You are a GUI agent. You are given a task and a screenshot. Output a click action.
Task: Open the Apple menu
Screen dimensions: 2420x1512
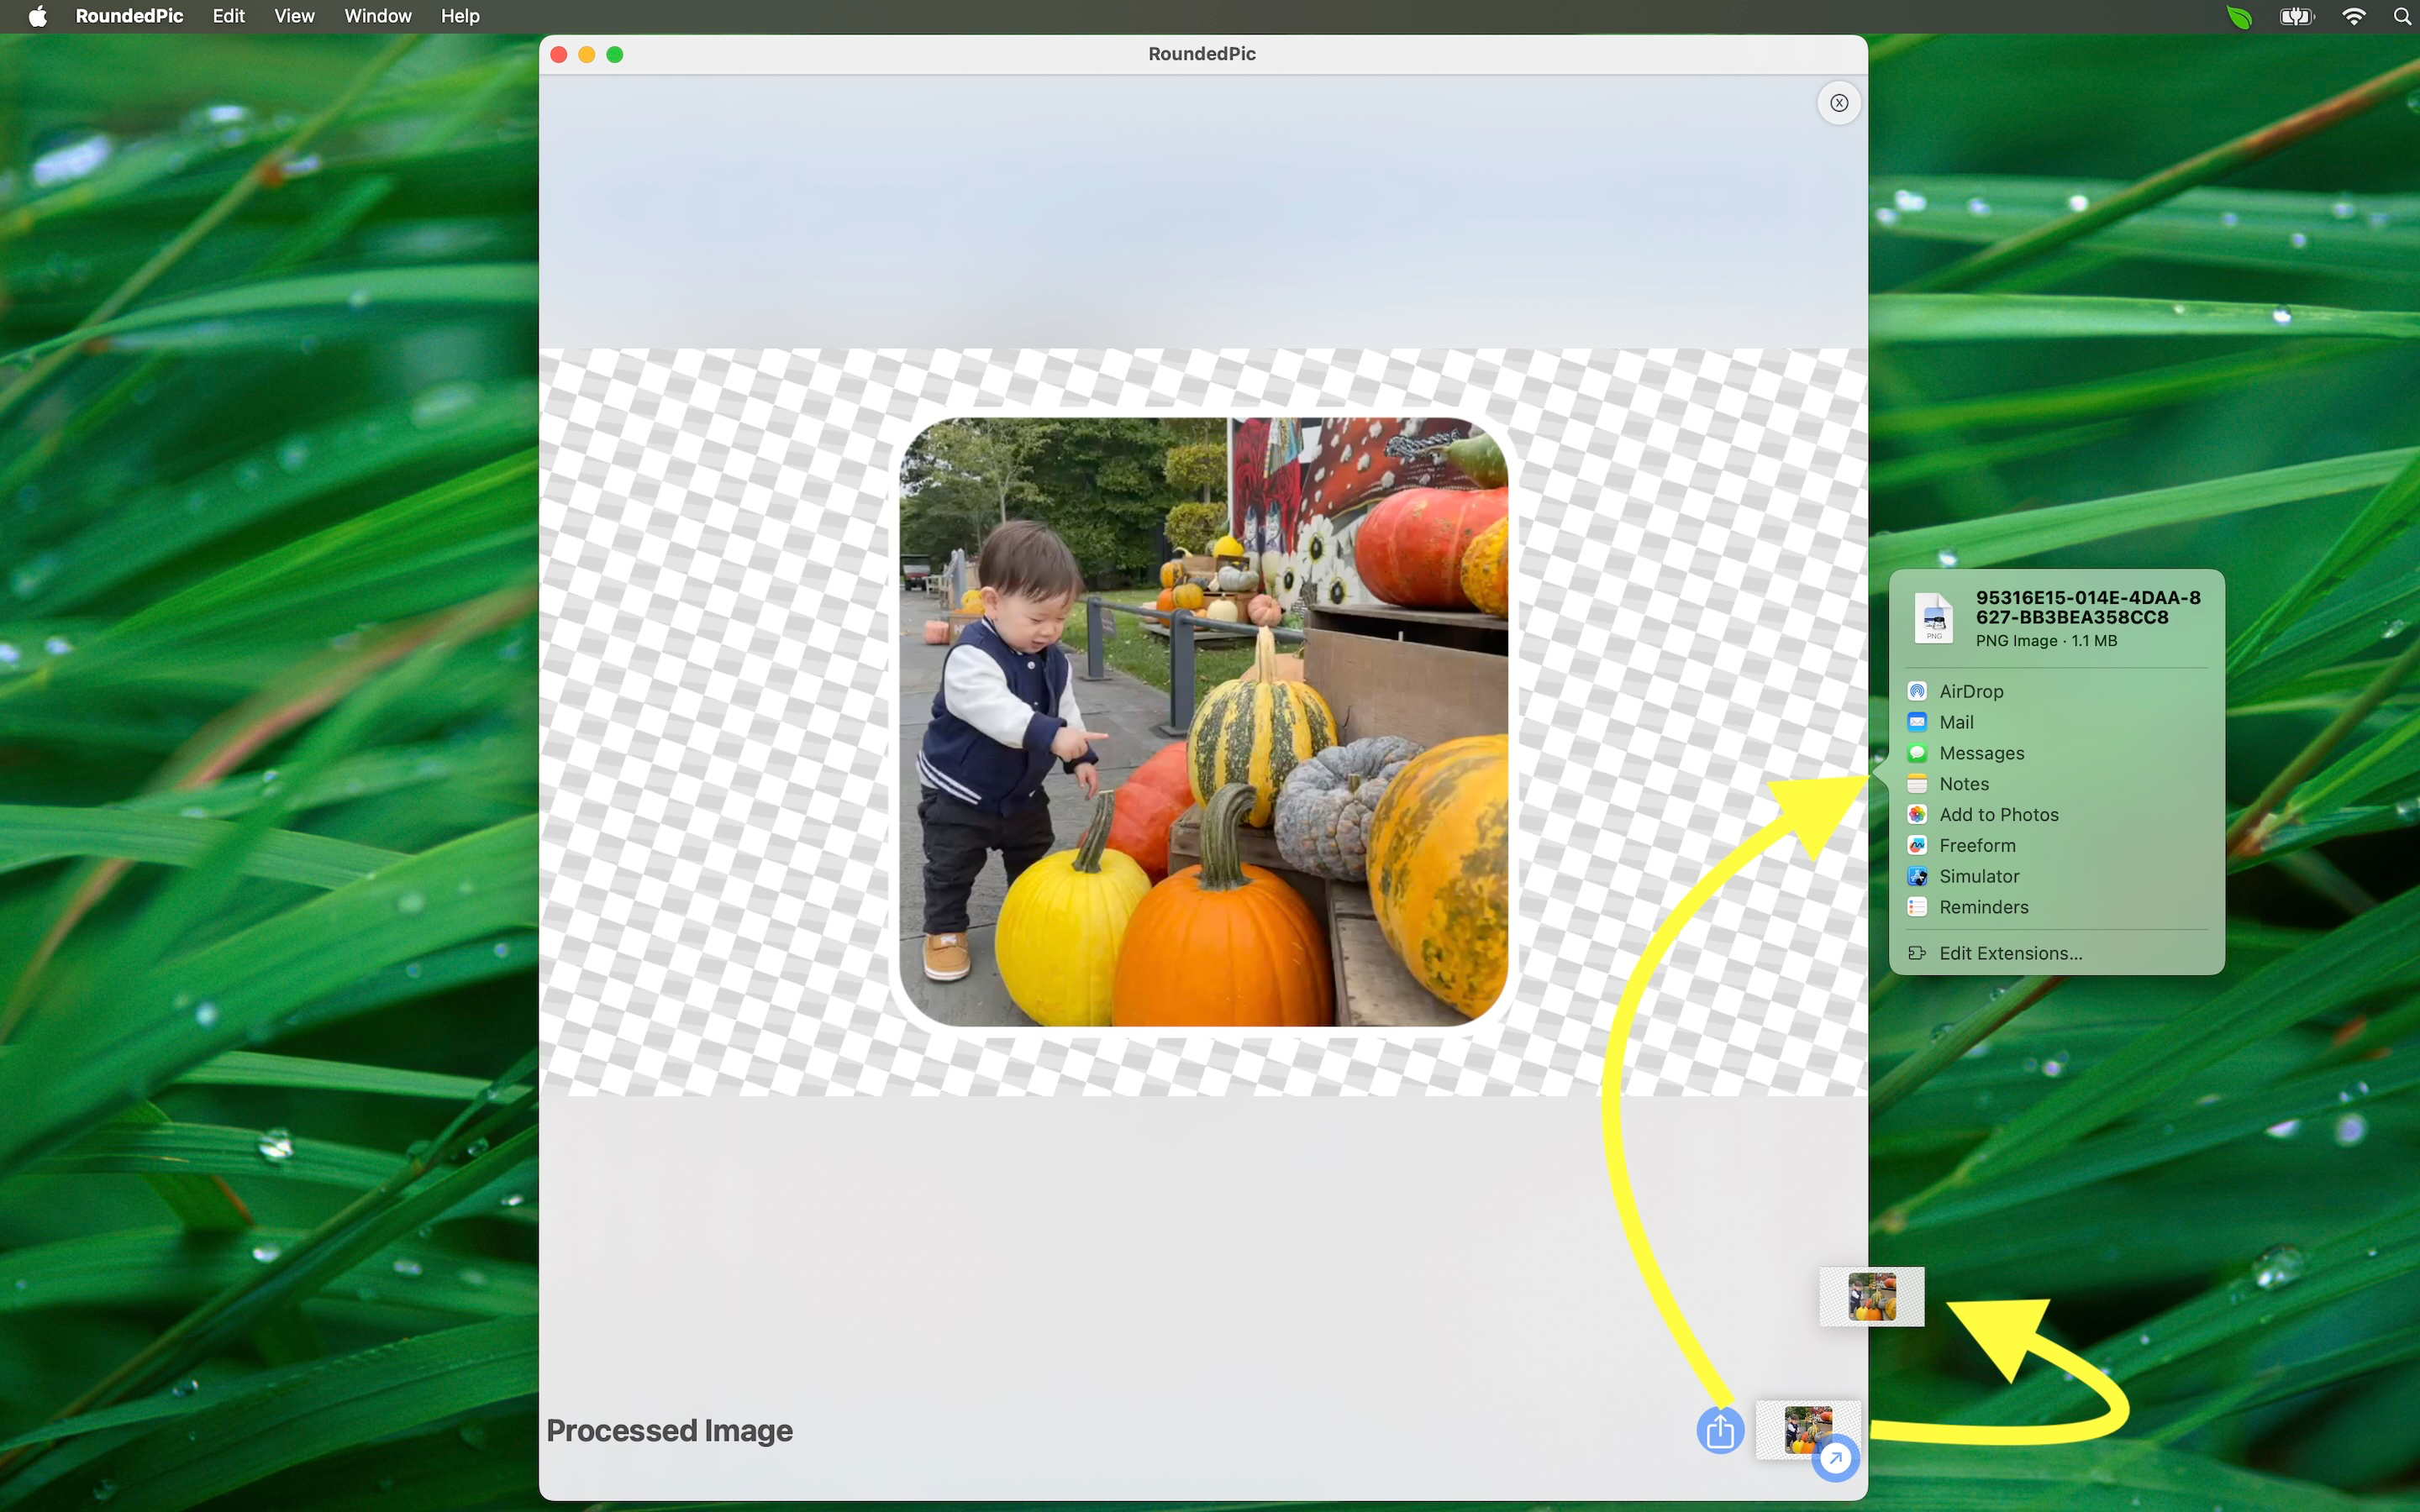tap(38, 16)
